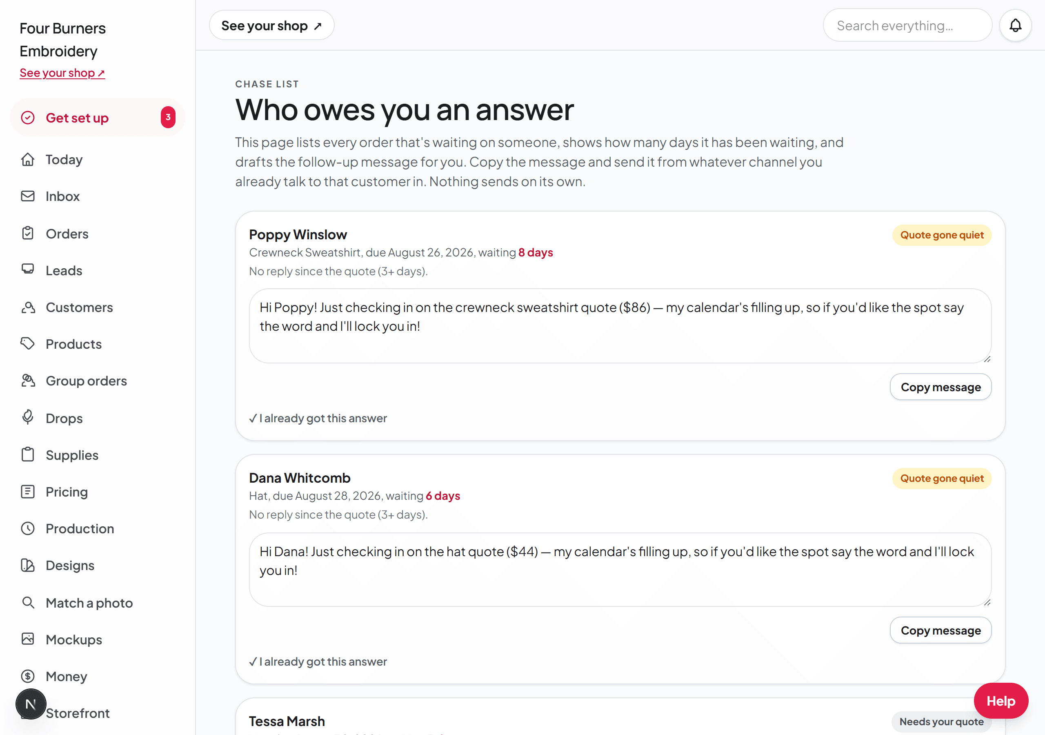Mark Dana Whitcomb's answer as already received
The width and height of the screenshot is (1045, 735).
point(318,661)
